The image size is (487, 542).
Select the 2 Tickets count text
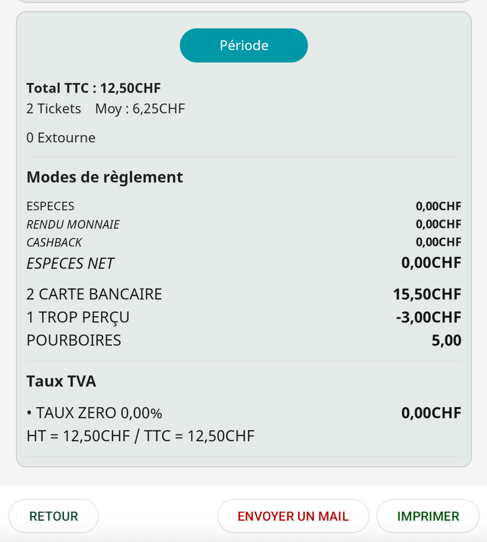coord(53,109)
